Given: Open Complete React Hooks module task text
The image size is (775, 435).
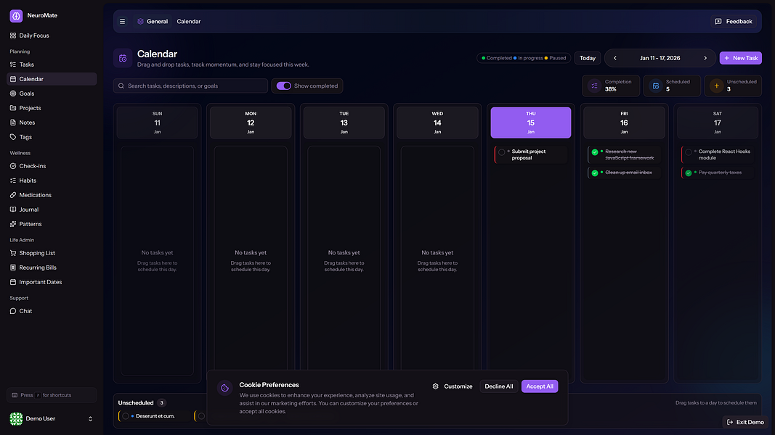Looking at the screenshot, I should click(724, 155).
